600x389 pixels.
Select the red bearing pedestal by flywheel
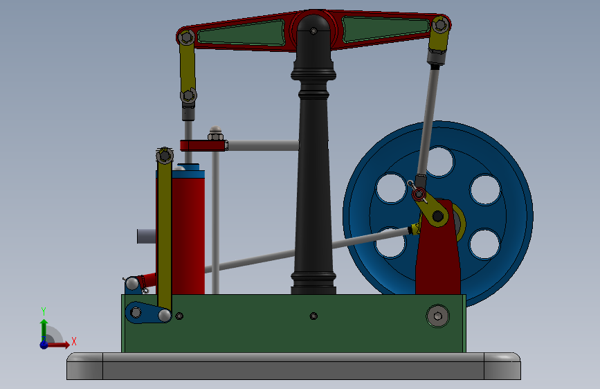click(438, 253)
